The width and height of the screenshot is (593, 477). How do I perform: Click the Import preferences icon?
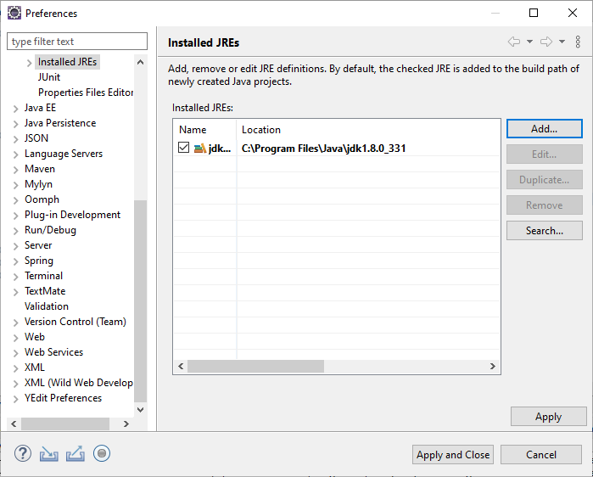point(49,454)
